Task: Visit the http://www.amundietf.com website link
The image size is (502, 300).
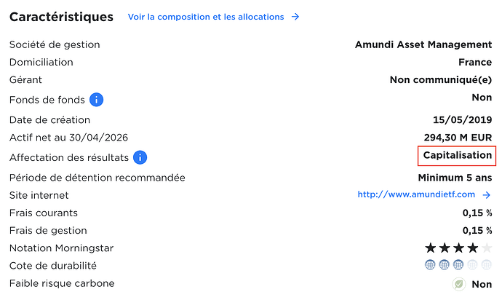Action: click(416, 194)
